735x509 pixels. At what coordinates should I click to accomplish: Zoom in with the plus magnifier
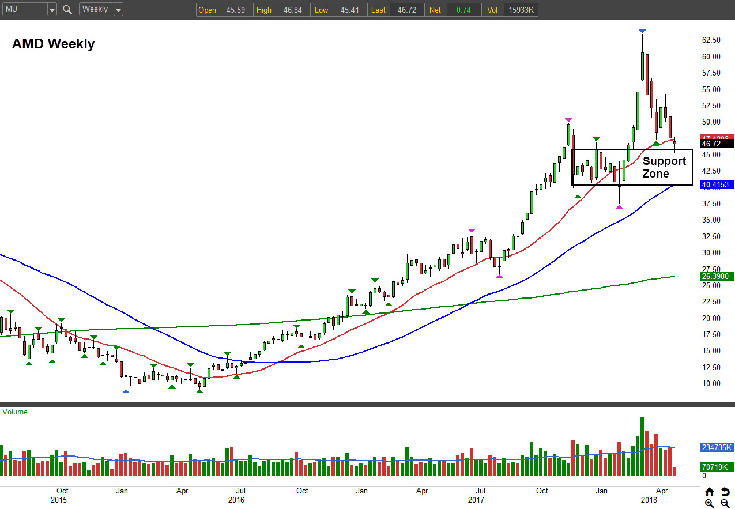[709, 503]
